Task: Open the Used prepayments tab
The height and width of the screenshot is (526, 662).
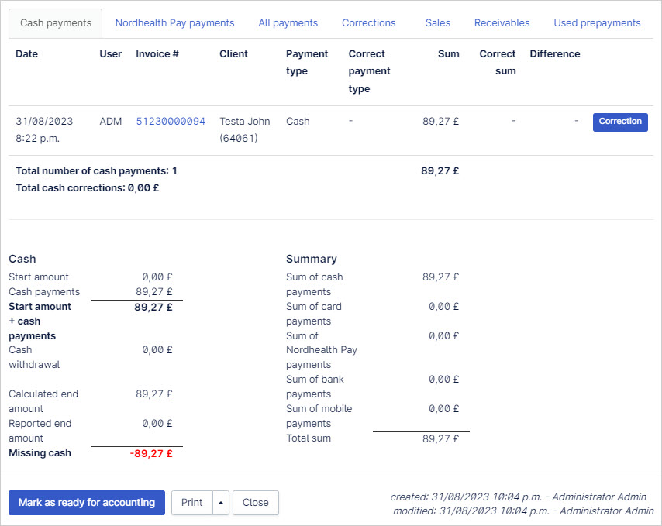Action: (597, 23)
